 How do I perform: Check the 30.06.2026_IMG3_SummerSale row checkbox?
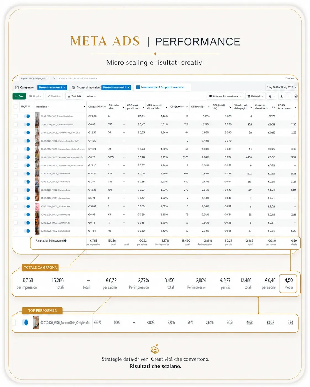click(16, 223)
